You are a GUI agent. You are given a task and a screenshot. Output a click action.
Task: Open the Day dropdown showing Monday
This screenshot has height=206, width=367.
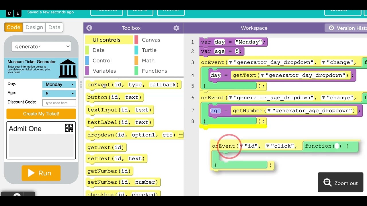pyautogui.click(x=59, y=84)
